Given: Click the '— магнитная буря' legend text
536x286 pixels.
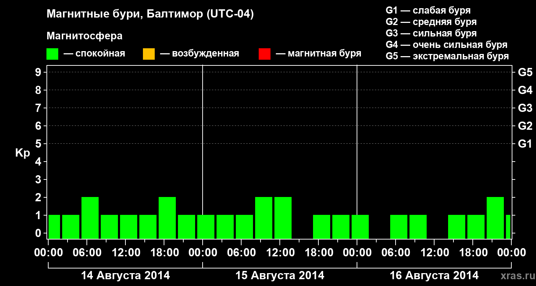Looking at the screenshot, I should (x=318, y=54).
